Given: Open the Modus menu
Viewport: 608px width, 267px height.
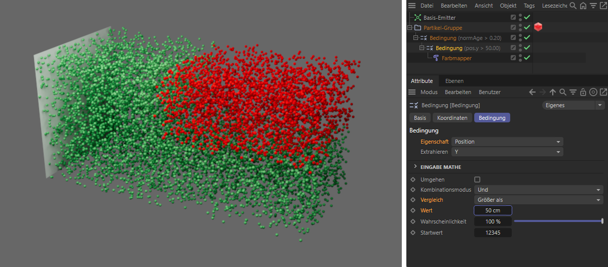Looking at the screenshot, I should click(429, 92).
